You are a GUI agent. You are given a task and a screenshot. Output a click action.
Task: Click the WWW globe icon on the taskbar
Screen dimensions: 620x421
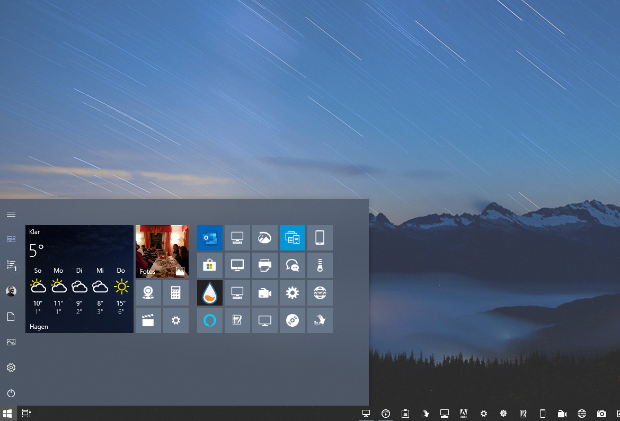[x=582, y=414]
